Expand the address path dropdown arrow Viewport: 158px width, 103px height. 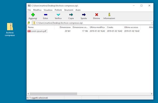pos(152,23)
